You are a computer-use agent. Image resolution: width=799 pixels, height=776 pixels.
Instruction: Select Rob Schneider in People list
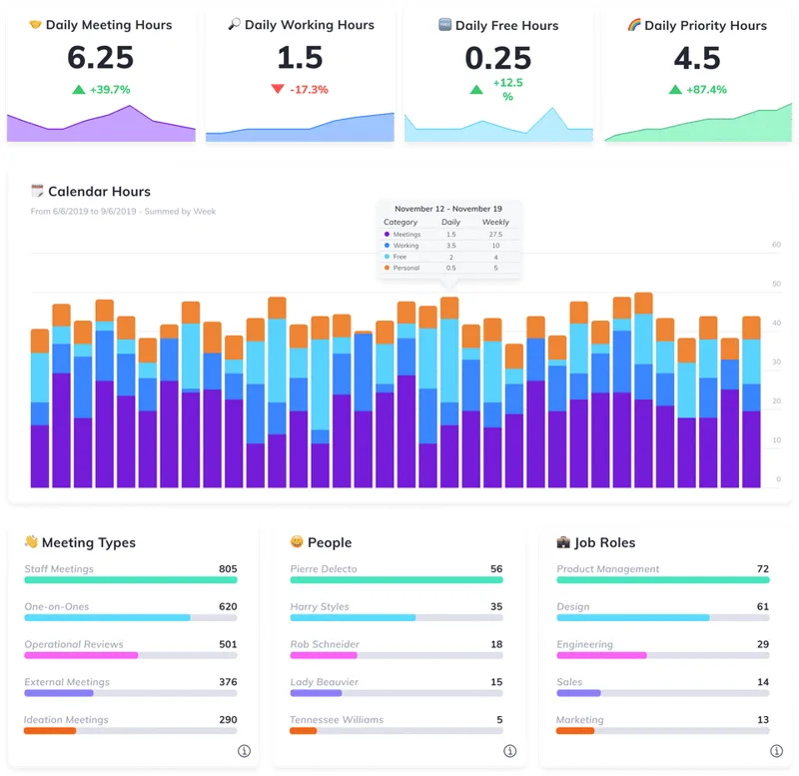click(x=325, y=644)
